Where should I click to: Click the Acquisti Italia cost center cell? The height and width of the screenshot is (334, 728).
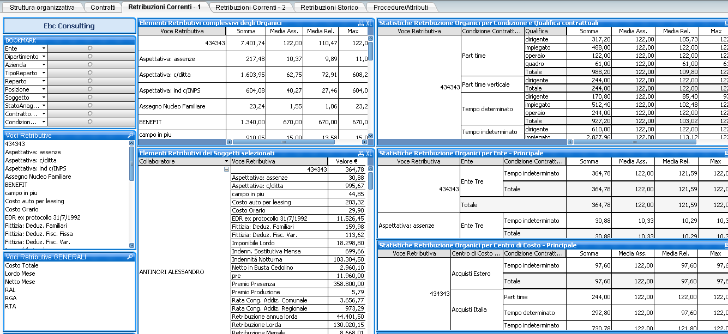477,309
